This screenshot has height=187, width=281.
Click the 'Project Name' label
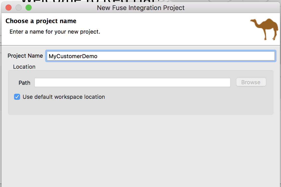pyautogui.click(x=25, y=56)
